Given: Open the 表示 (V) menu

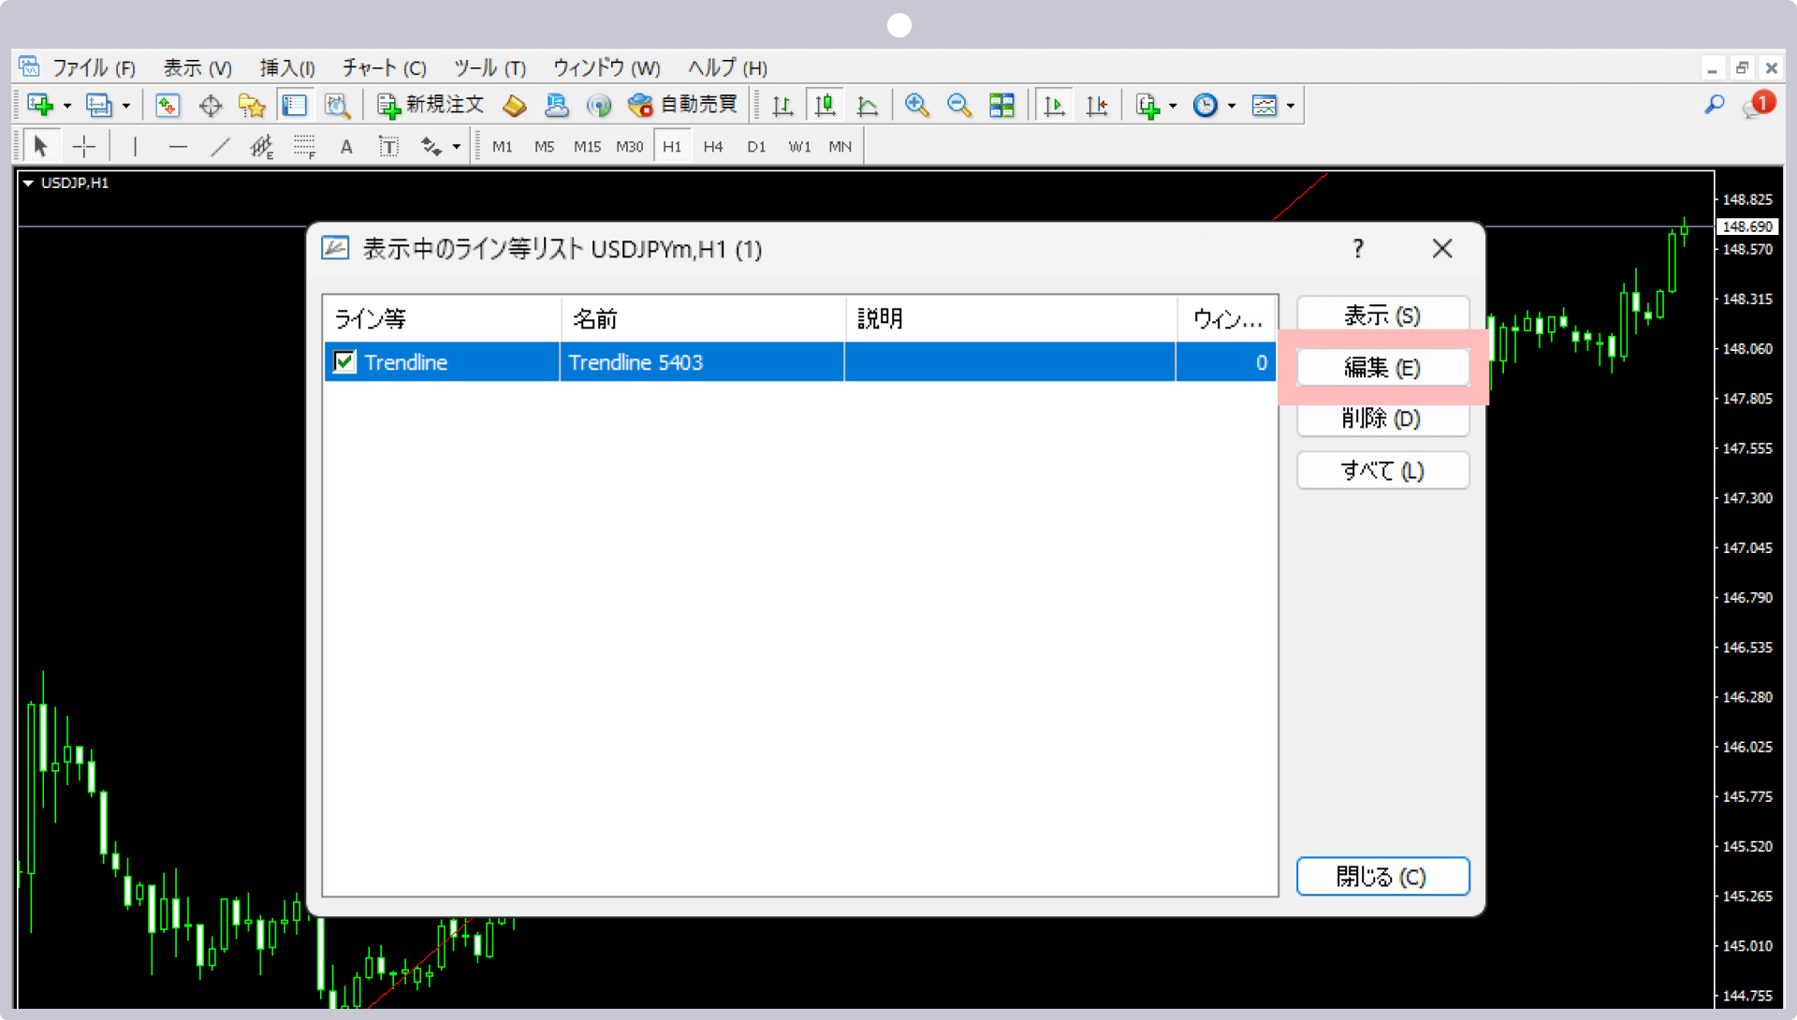Looking at the screenshot, I should point(197,67).
